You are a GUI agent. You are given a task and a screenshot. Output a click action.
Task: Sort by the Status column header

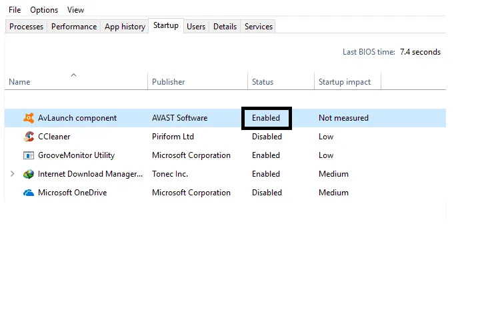click(x=281, y=81)
